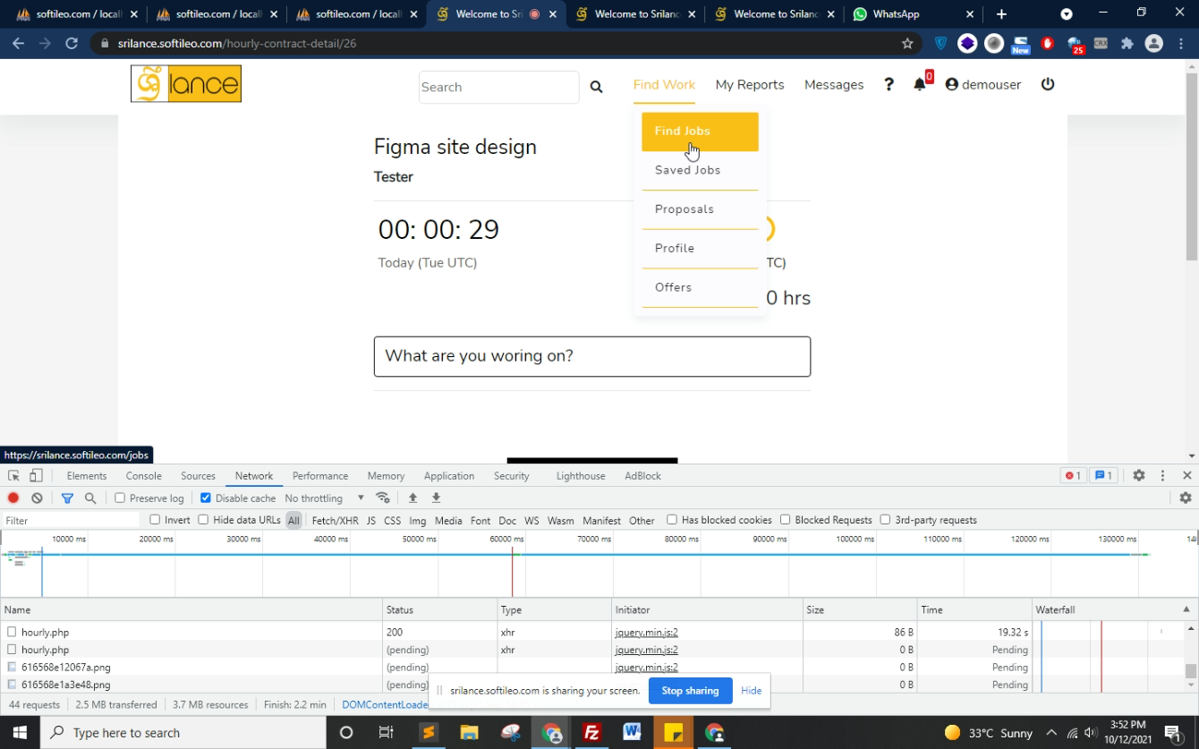Stop network recording with red record button

tap(13, 498)
